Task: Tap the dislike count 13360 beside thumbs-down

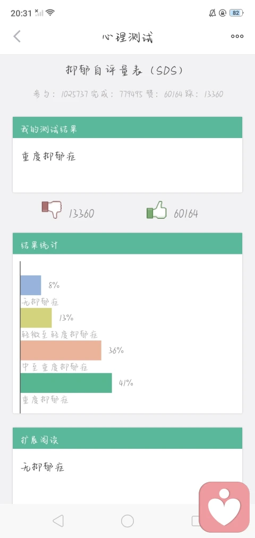Action: point(81,214)
